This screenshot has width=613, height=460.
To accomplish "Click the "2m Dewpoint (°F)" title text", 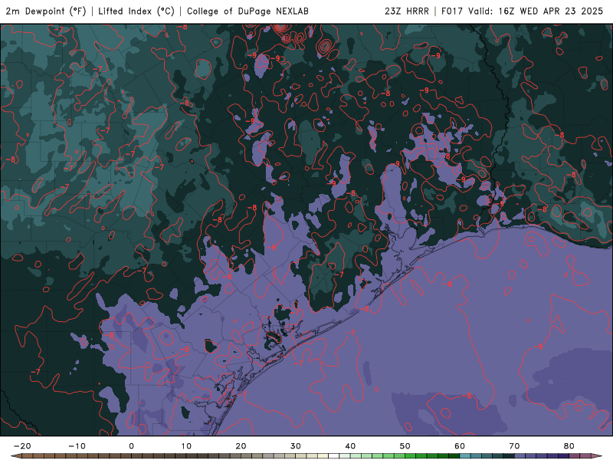I will coord(46,11).
